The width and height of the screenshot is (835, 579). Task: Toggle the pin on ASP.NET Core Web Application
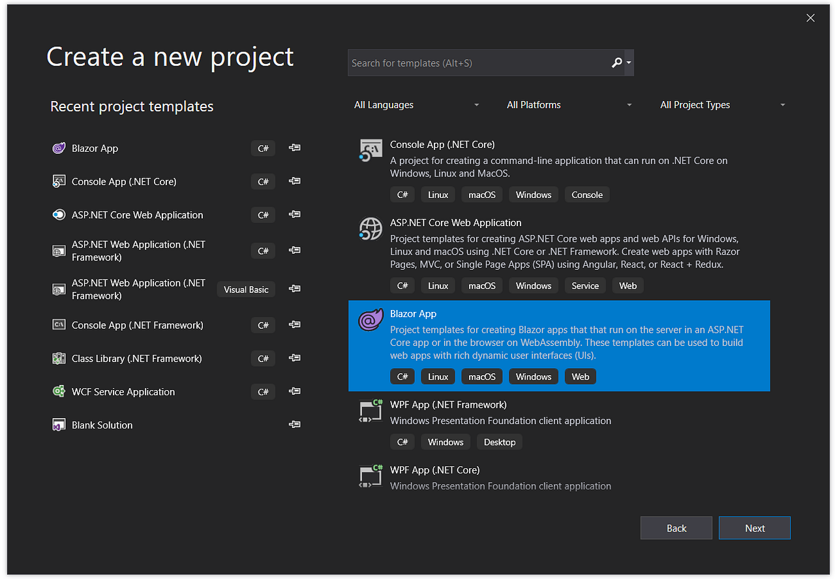294,214
